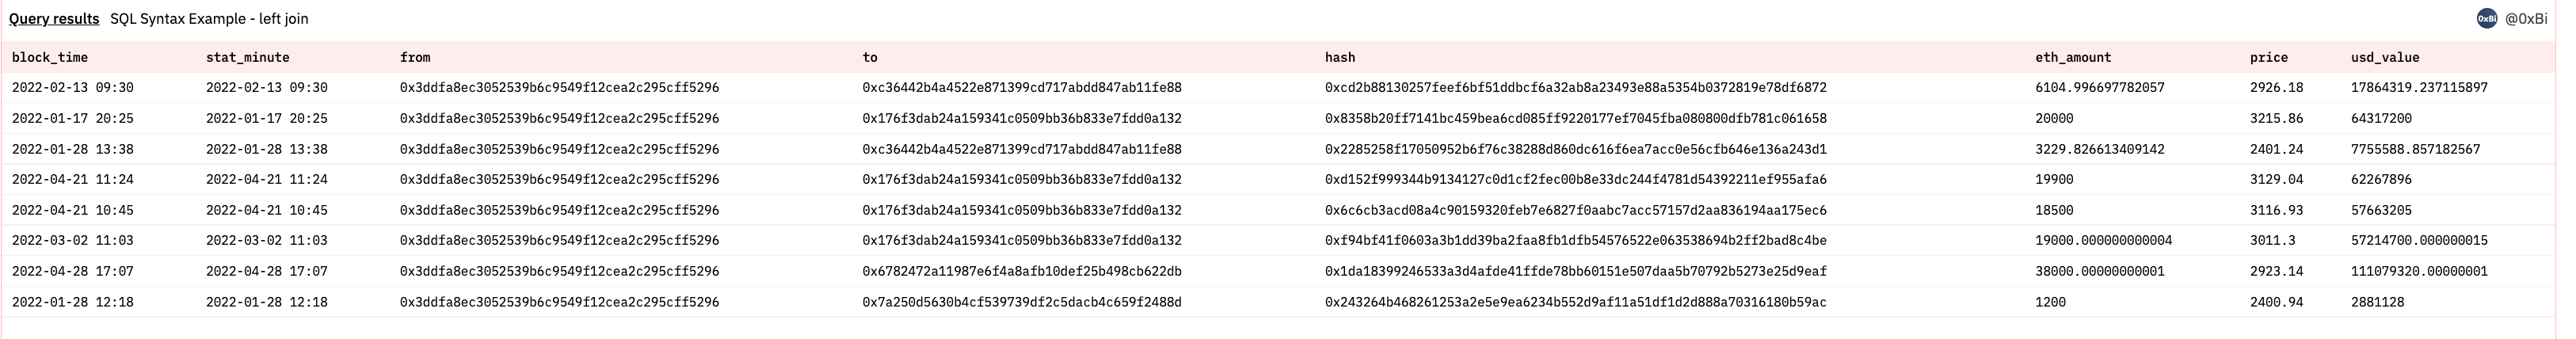Click the stat_minute column header
The width and height of the screenshot is (2576, 339).
[x=247, y=57]
